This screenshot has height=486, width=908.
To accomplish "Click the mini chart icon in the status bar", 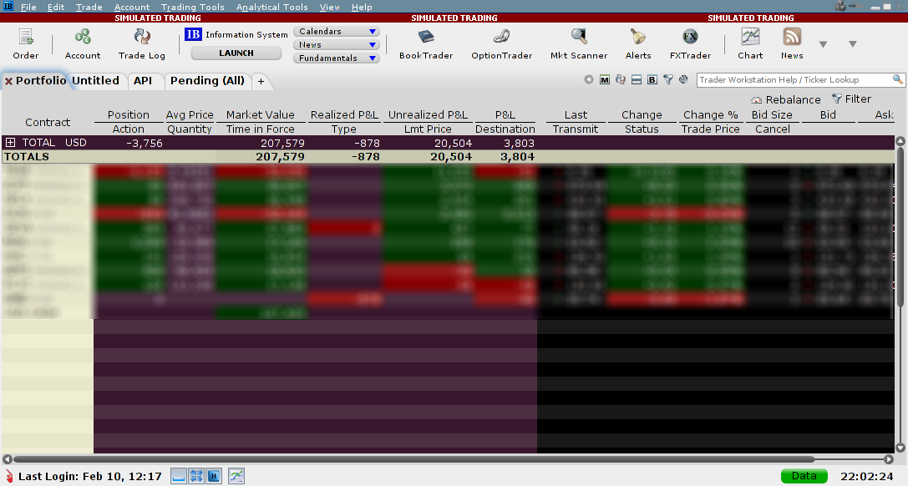I will [236, 476].
